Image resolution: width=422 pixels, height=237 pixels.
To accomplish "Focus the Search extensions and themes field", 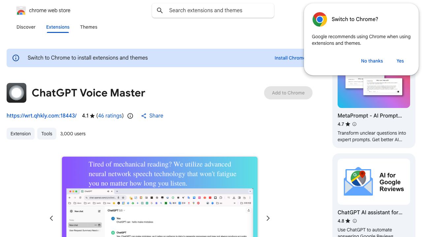I will pos(213,11).
